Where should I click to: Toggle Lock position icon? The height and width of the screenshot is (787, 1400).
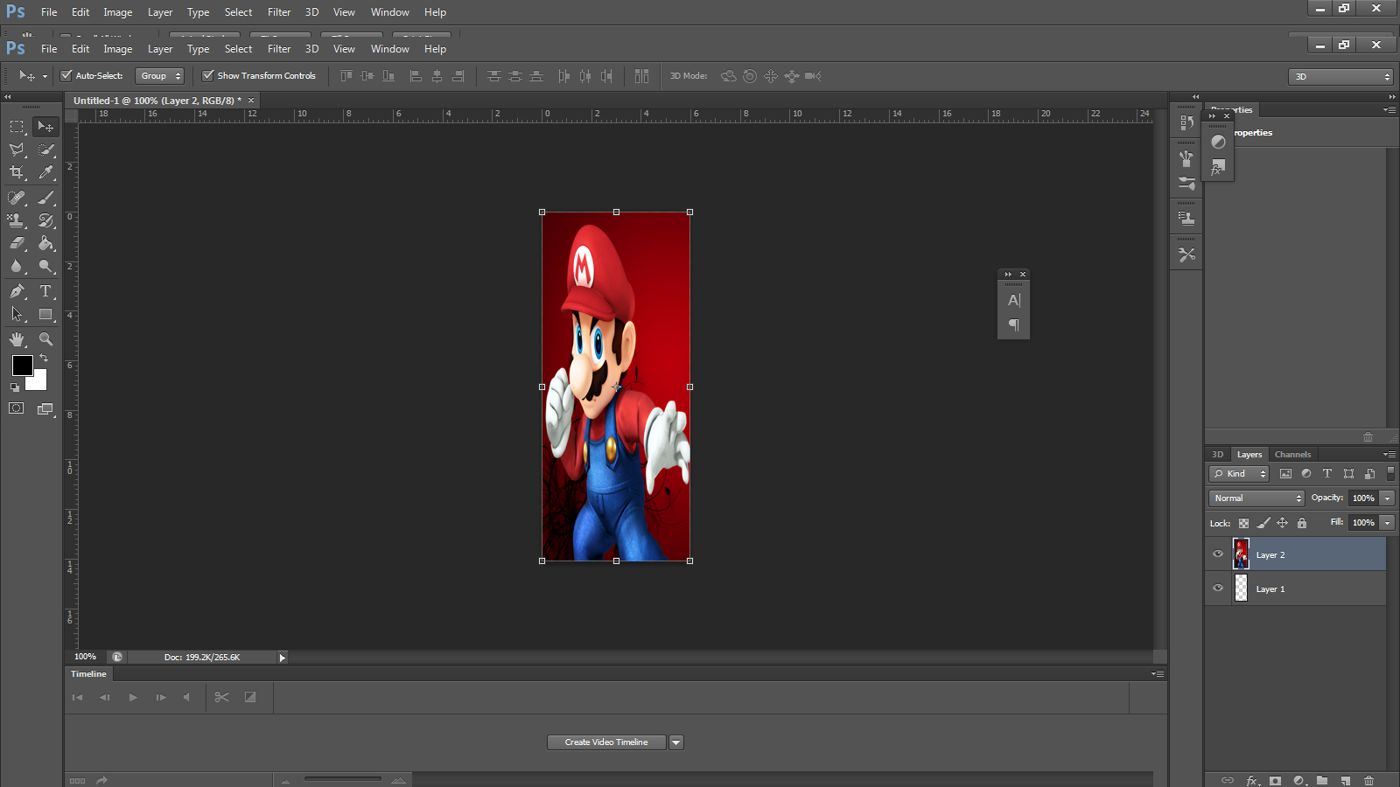[1282, 523]
